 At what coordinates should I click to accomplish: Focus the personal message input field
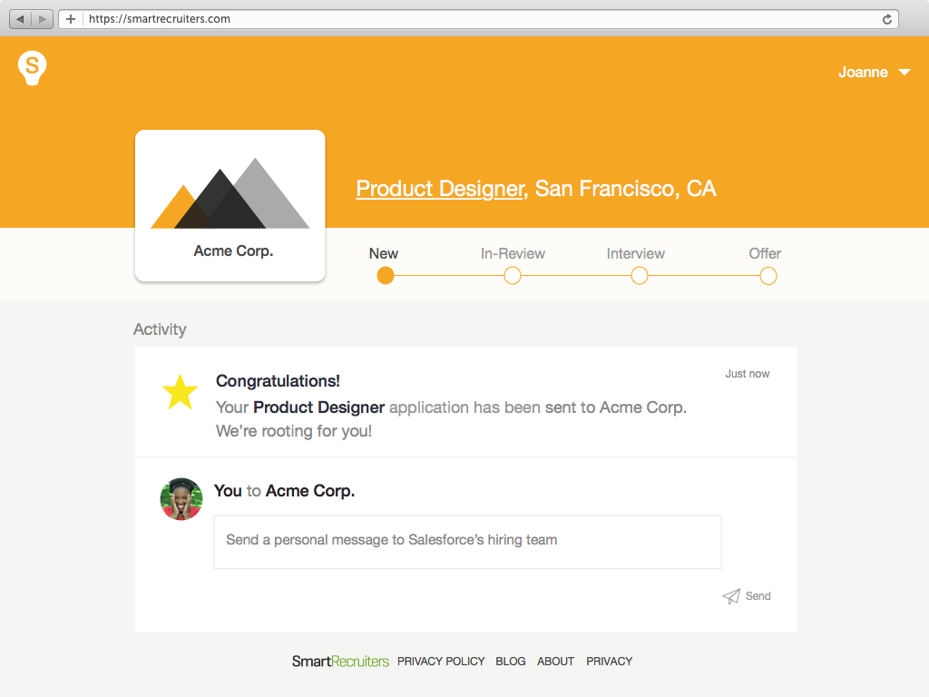467,542
